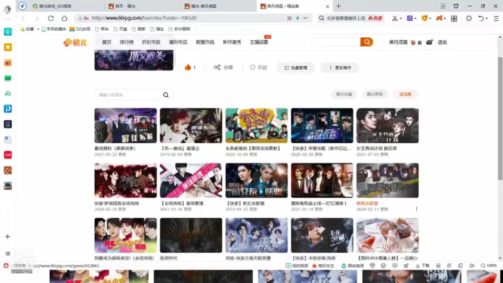The image size is (503, 283).
Task: Click the site header search field
Action: point(336,42)
